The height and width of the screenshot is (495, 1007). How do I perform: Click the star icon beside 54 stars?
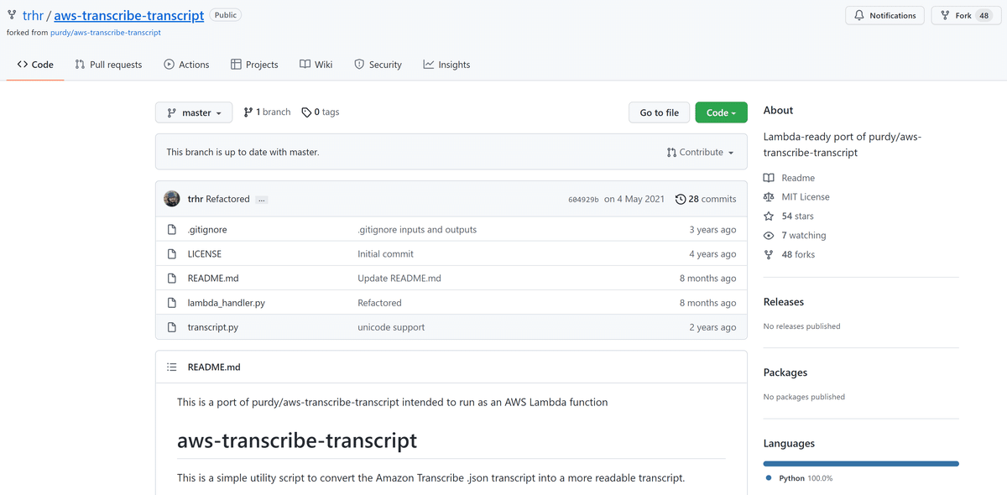tap(769, 216)
